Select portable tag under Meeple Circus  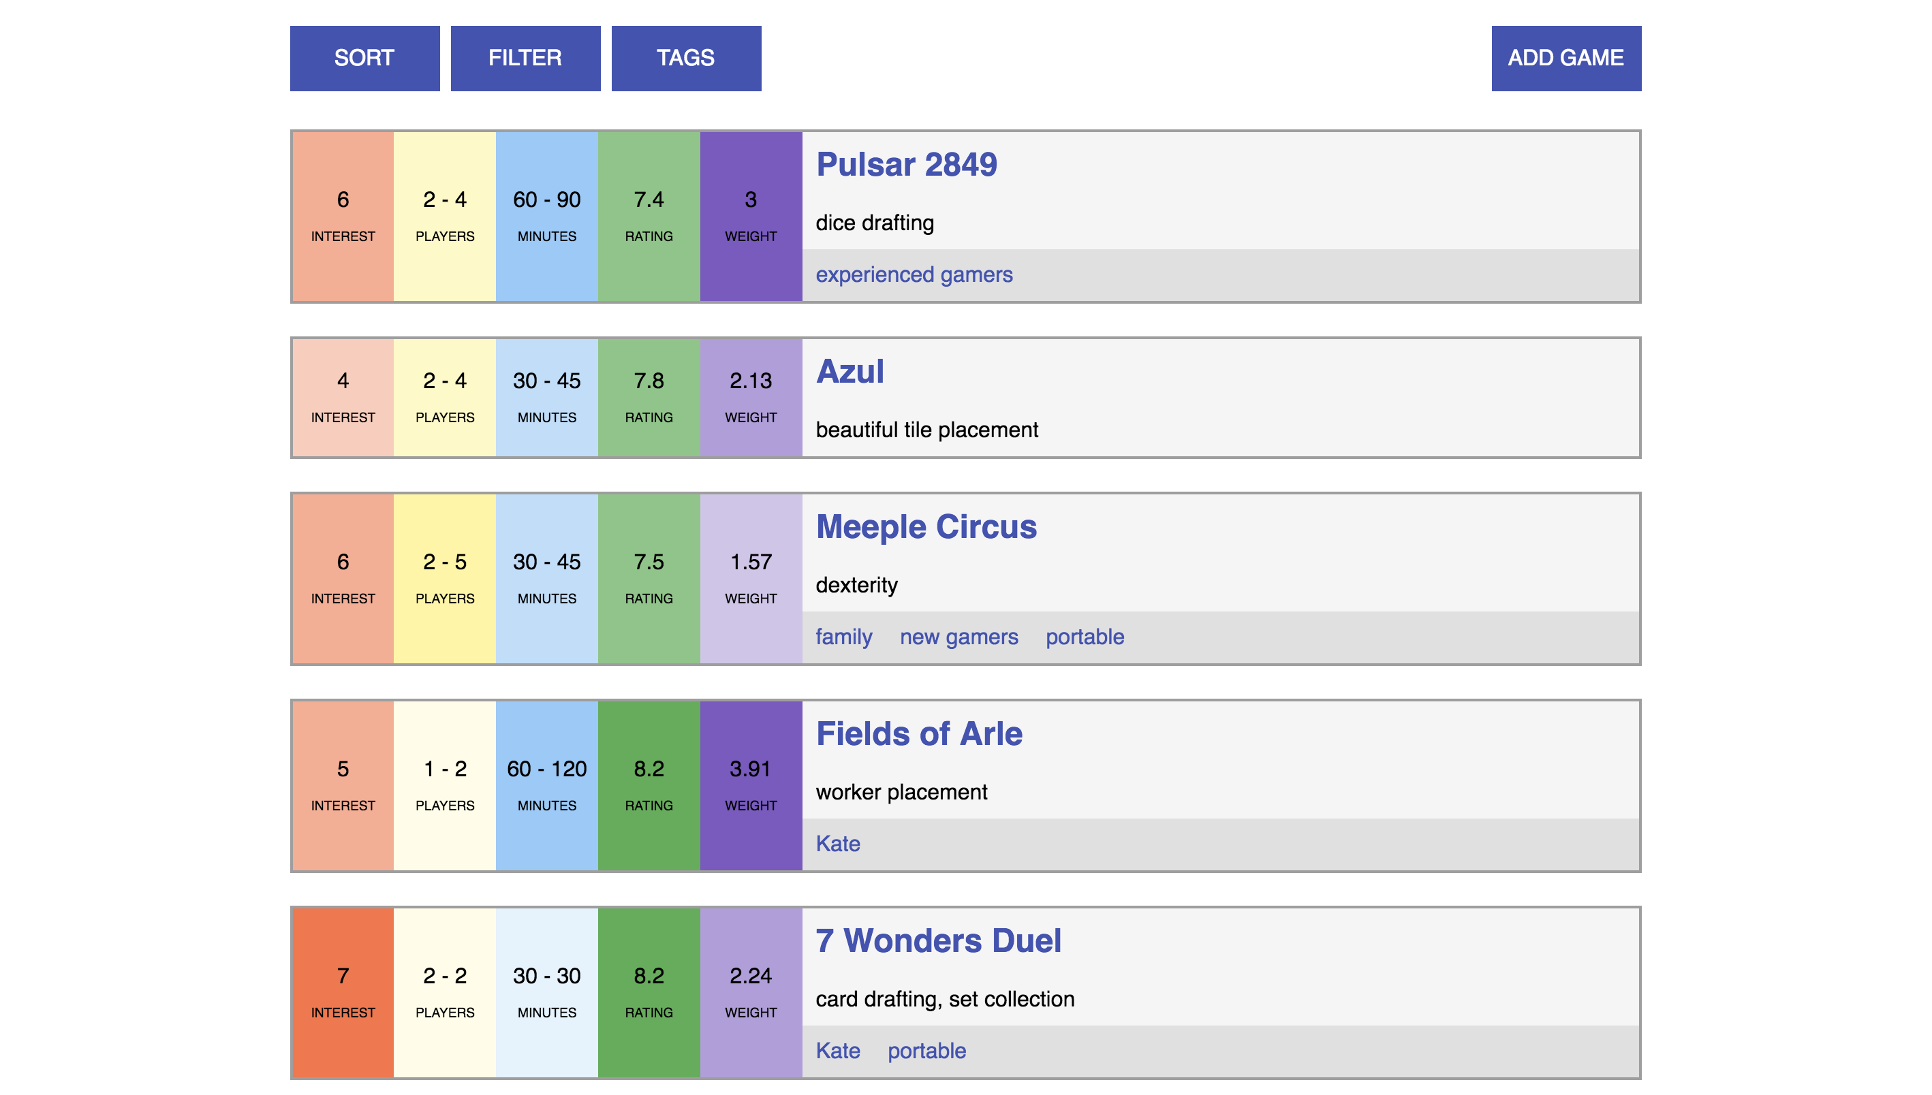tap(1084, 637)
